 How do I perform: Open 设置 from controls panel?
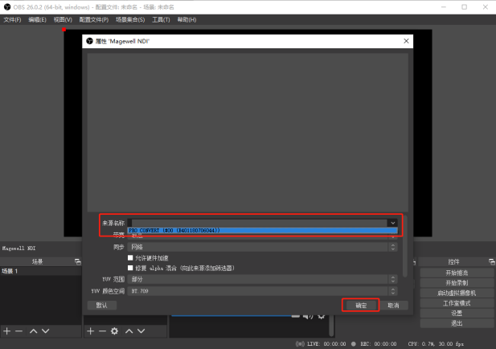(x=457, y=314)
